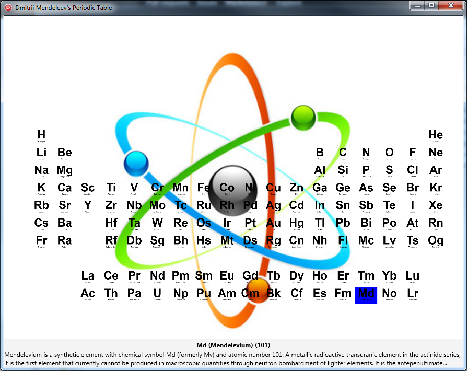Screen dimensions: 467x371
Task: Pick the Oxygen (O) element
Action: point(389,153)
